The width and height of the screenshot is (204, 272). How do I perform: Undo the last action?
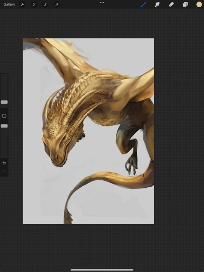4,163
